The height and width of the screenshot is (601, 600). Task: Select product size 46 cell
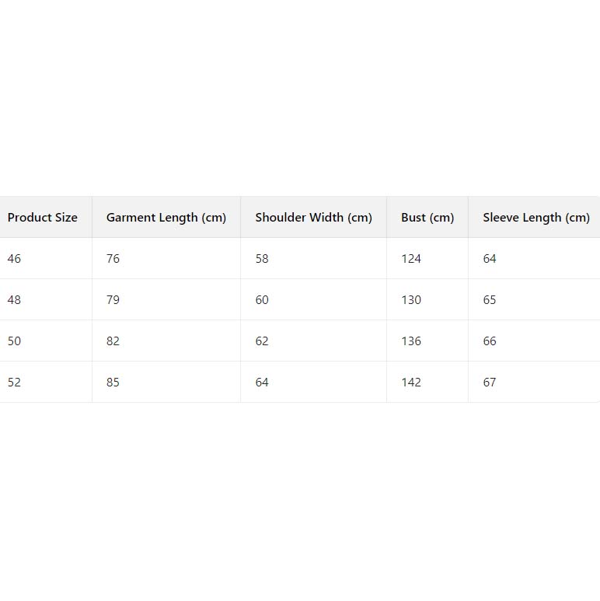15,259
